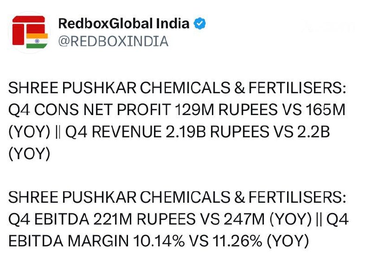Click the first SHREE PUSHKAR CHEMICALS heading line
The image size is (371, 264).
tap(177, 88)
